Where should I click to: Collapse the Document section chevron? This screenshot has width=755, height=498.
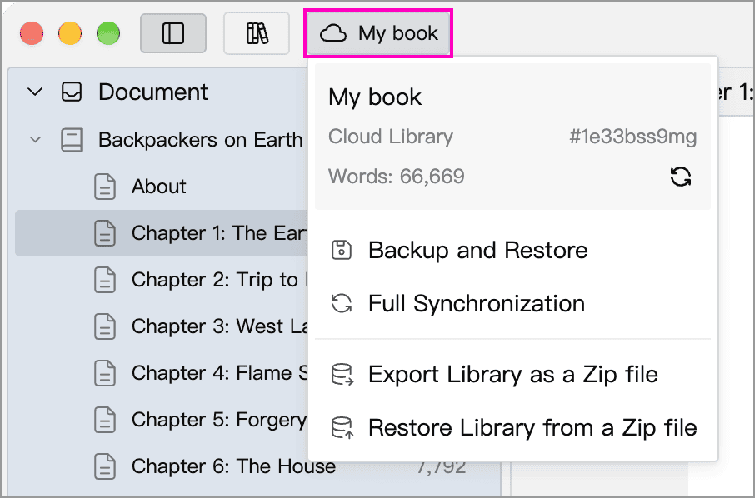point(35,92)
